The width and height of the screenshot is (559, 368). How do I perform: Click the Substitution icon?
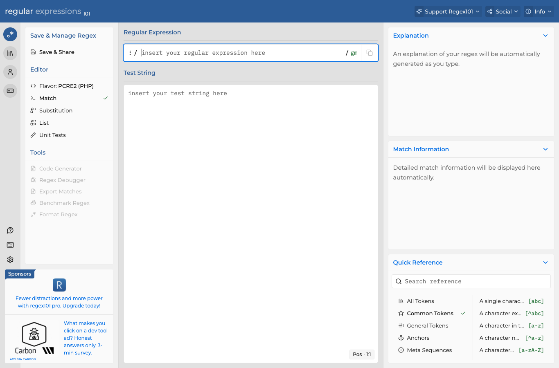point(33,110)
